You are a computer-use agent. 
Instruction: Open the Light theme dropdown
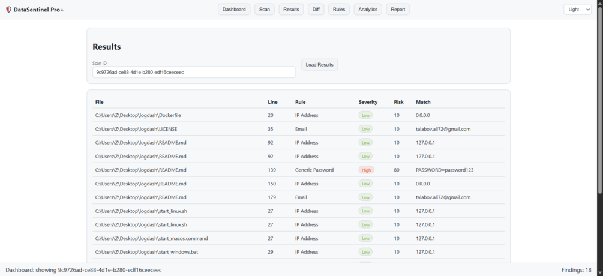[577, 10]
